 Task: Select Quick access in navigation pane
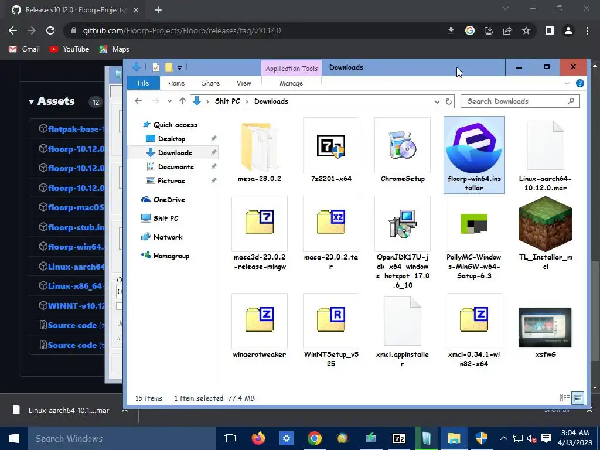(x=170, y=125)
